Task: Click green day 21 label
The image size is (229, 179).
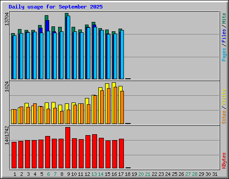Action: [x=148, y=174]
